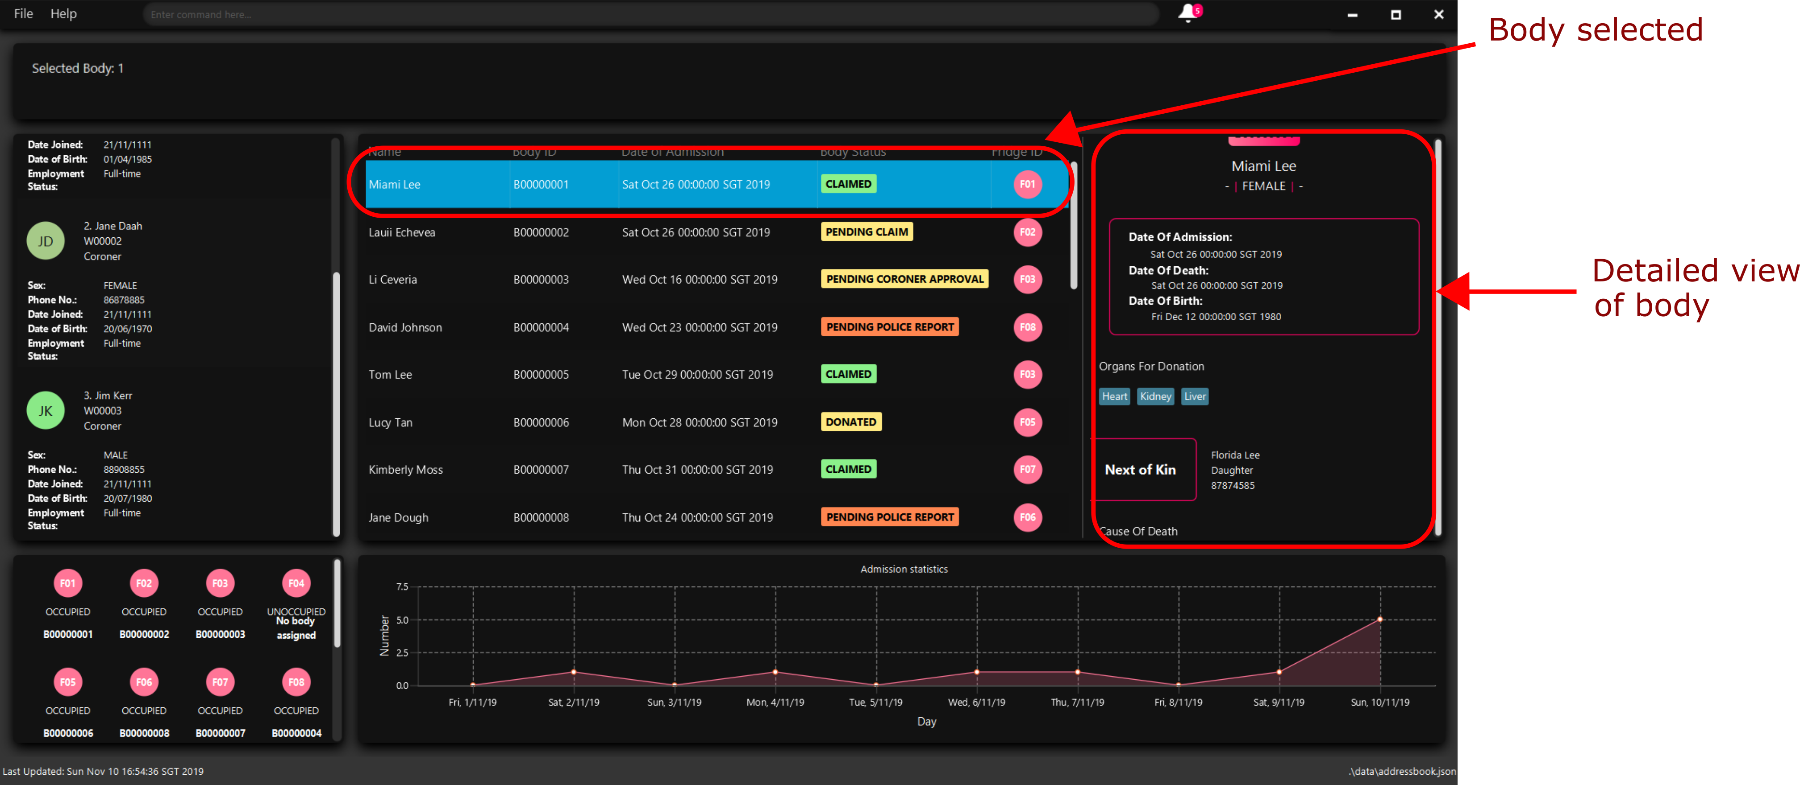Click the Next of Kin box
The width and height of the screenshot is (1800, 785).
pos(1144,469)
